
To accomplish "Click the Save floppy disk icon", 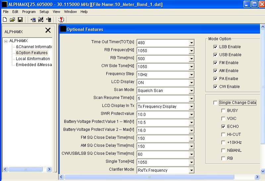I will 20,20.
